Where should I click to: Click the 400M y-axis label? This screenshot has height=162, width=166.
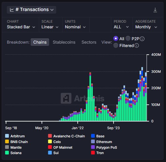tap(156, 55)
